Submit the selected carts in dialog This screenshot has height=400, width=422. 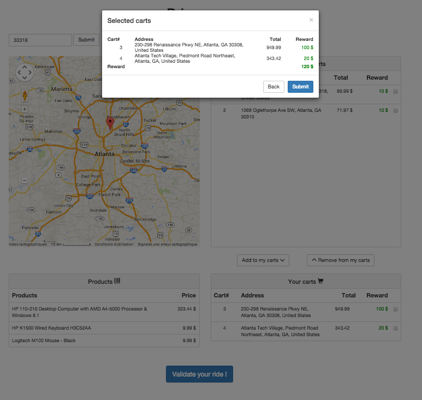pyautogui.click(x=300, y=87)
